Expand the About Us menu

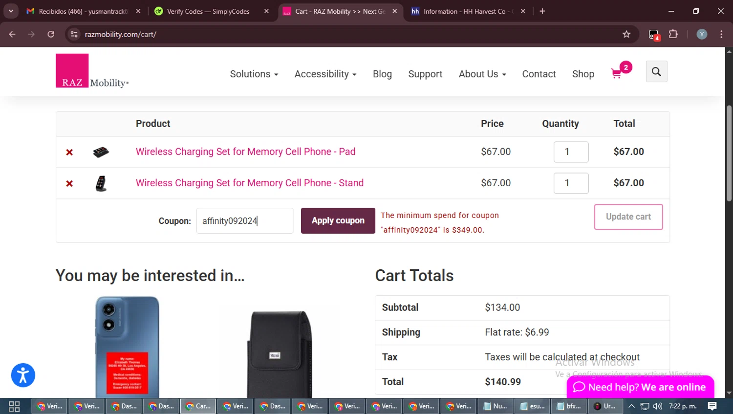tap(482, 74)
